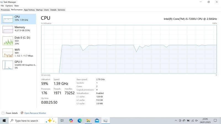
Task: Open the File menu
Action: (2, 6)
